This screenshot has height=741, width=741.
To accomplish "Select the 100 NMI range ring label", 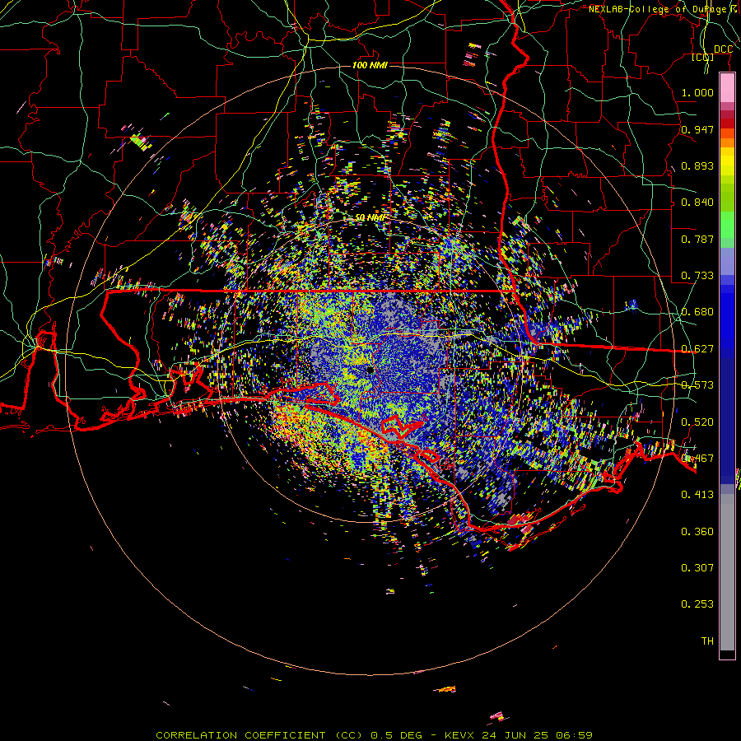I will 370,65.
